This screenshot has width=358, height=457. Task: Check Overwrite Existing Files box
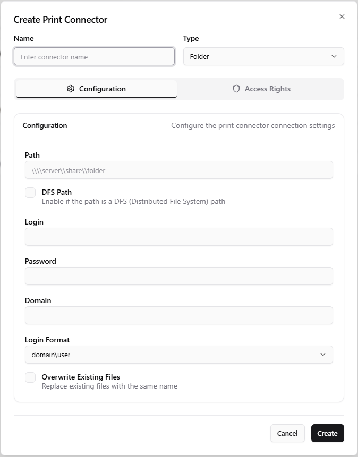(x=30, y=377)
